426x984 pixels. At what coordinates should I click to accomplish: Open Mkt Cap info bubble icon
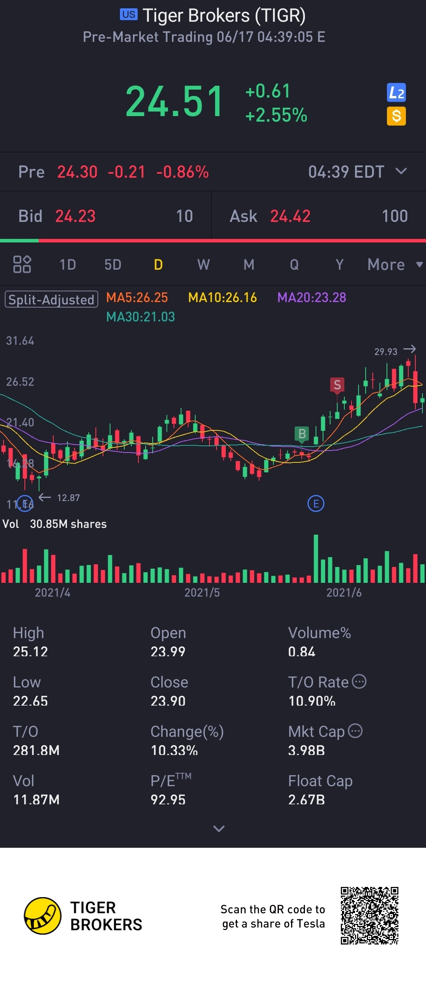pos(355,731)
